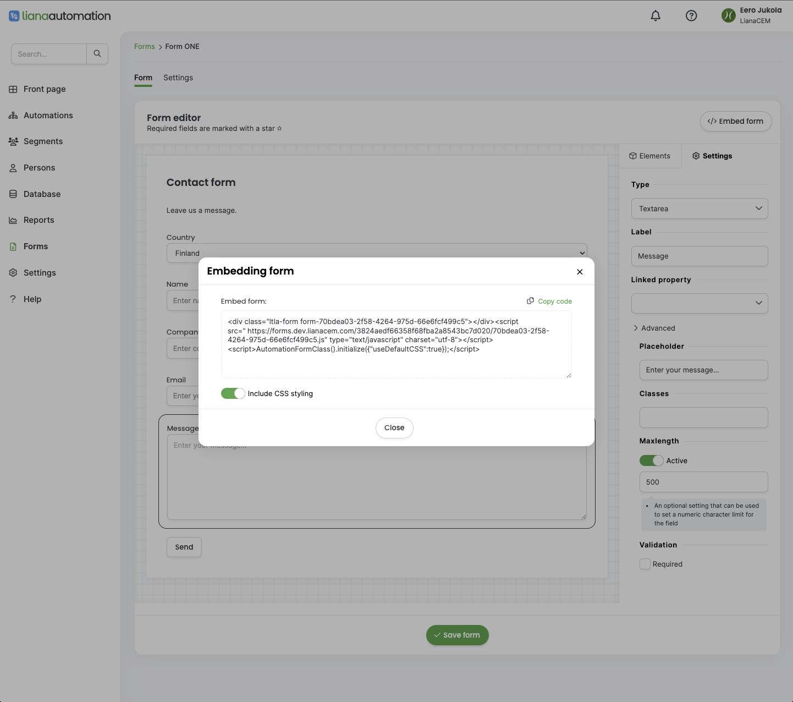The height and width of the screenshot is (702, 793).
Task: Check the Required validation checkbox
Action: [645, 564]
